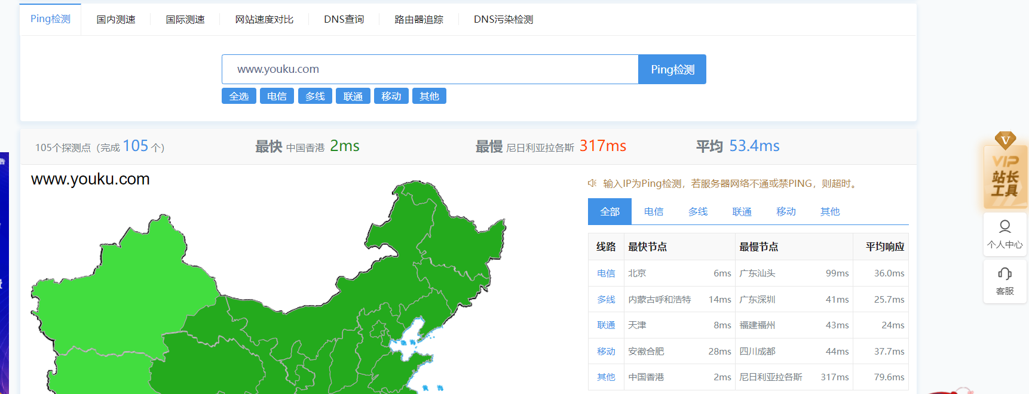The image size is (1029, 394).
Task: Switch to Ping检测 tab
Action: [x=50, y=19]
